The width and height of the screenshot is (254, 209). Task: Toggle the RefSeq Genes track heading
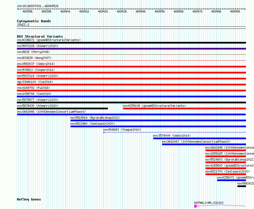[29, 199]
